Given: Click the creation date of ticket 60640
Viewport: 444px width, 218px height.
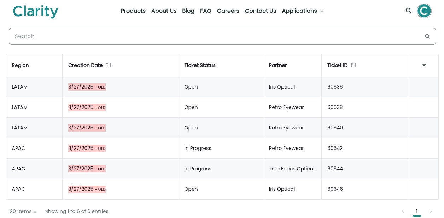Looking at the screenshot, I should (87, 128).
